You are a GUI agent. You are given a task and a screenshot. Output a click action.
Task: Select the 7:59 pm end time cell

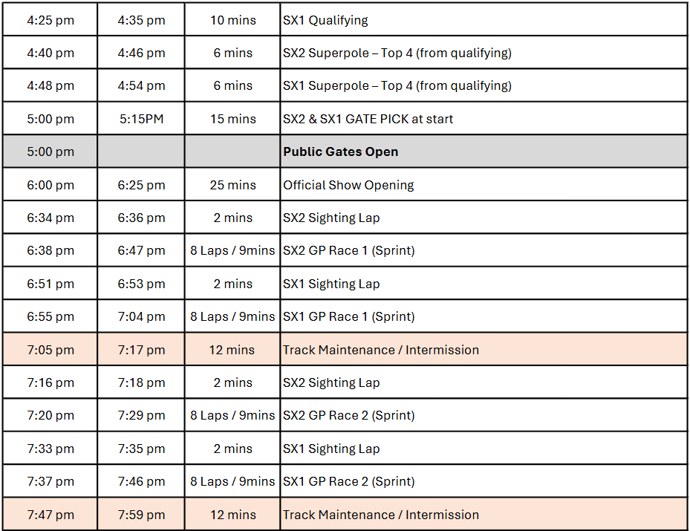(141, 515)
